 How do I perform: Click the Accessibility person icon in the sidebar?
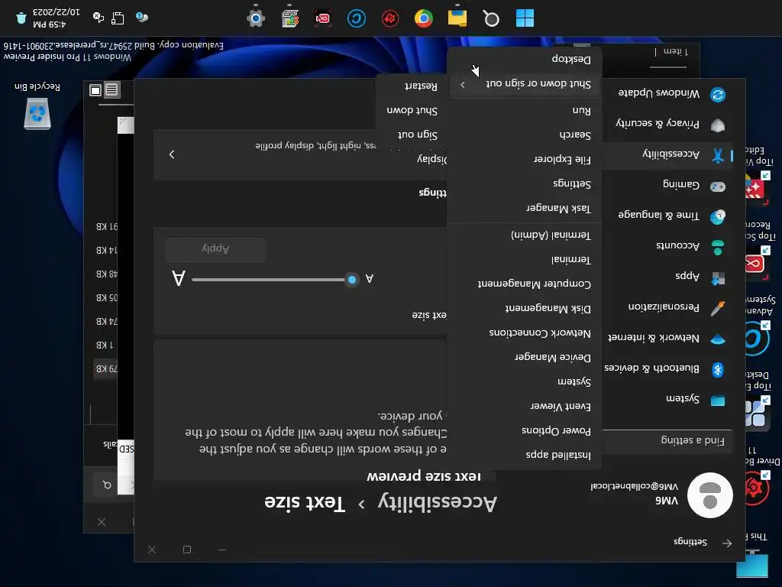pyautogui.click(x=718, y=156)
